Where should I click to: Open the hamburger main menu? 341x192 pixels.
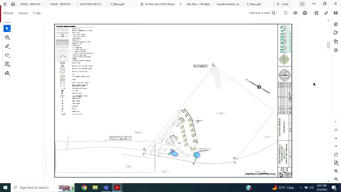click(x=5, y=4)
